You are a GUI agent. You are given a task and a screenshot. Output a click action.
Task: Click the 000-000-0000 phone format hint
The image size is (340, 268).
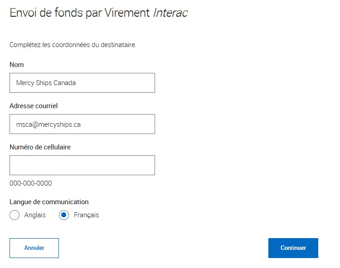(x=31, y=183)
